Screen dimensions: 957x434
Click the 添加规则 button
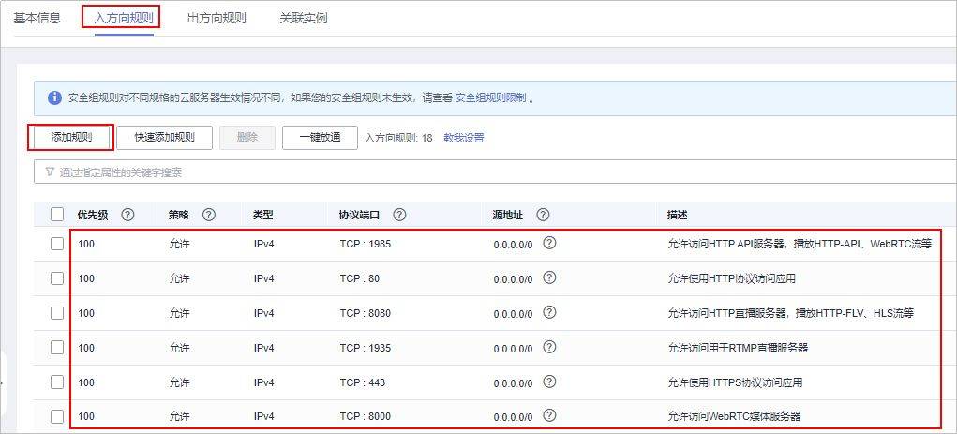click(71, 138)
